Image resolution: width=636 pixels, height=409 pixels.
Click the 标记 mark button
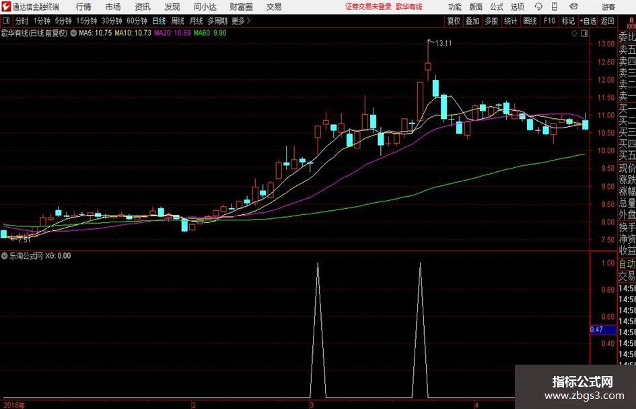(x=568, y=21)
